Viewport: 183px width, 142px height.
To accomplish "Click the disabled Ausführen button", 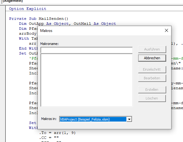I will coord(152,49).
